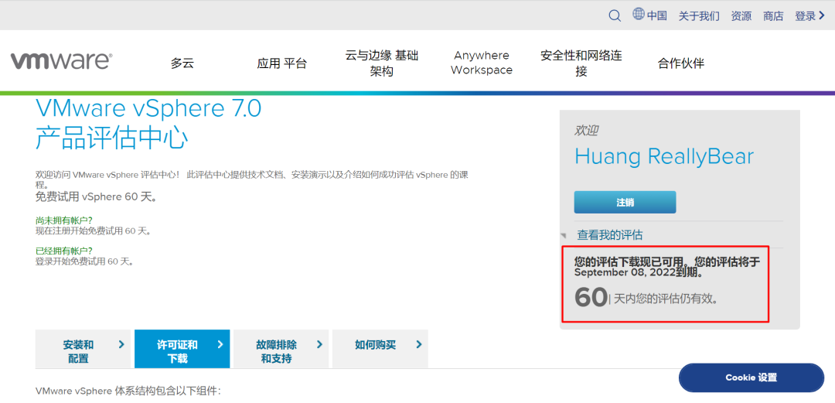The width and height of the screenshot is (835, 403).
Task: Open the 云与边缘 基础架构 menu
Action: [382, 63]
